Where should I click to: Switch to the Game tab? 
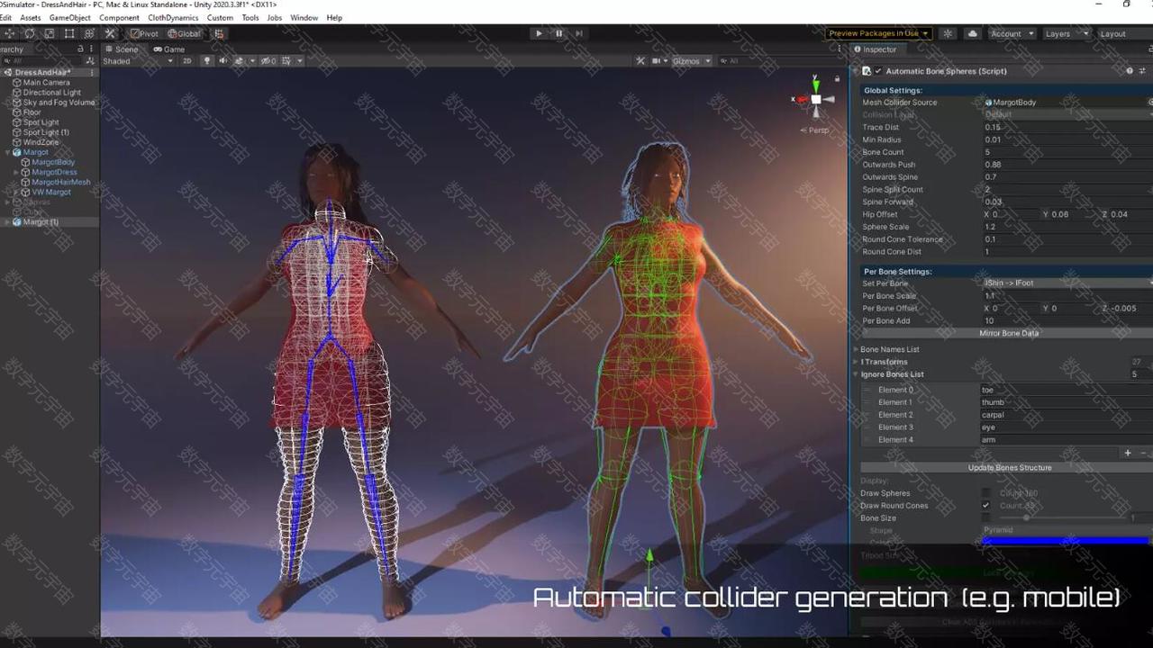tap(169, 49)
